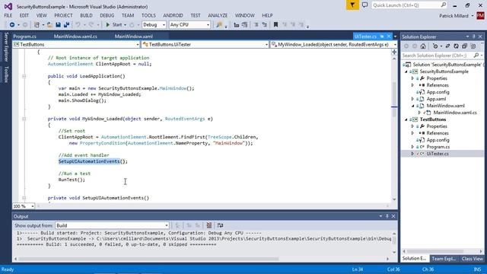487x274 pixels.
Task: Click the Solution Explorer Home icon
Action: (x=423, y=46)
